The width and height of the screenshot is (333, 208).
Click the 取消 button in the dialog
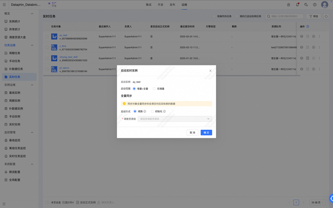[x=192, y=133]
